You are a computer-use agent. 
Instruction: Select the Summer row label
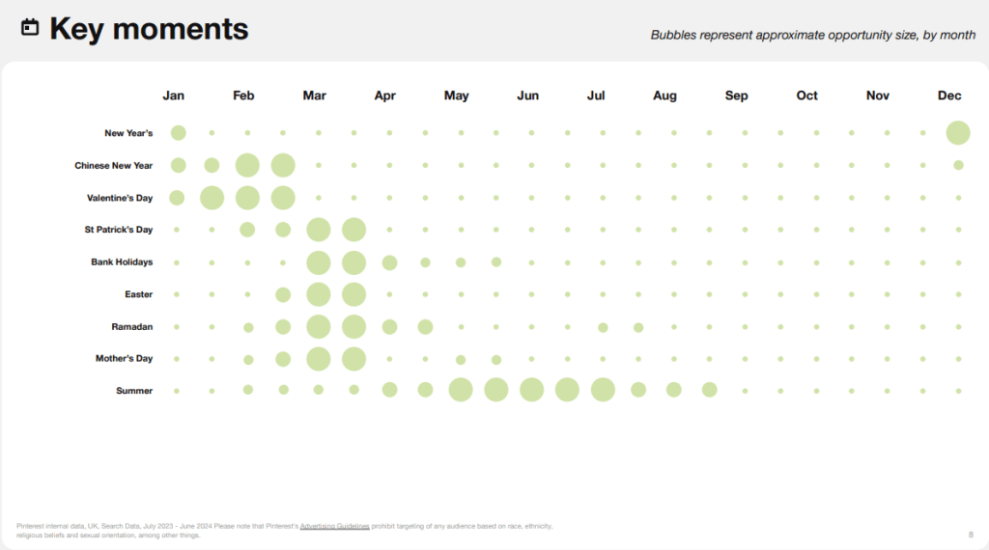pyautogui.click(x=134, y=391)
